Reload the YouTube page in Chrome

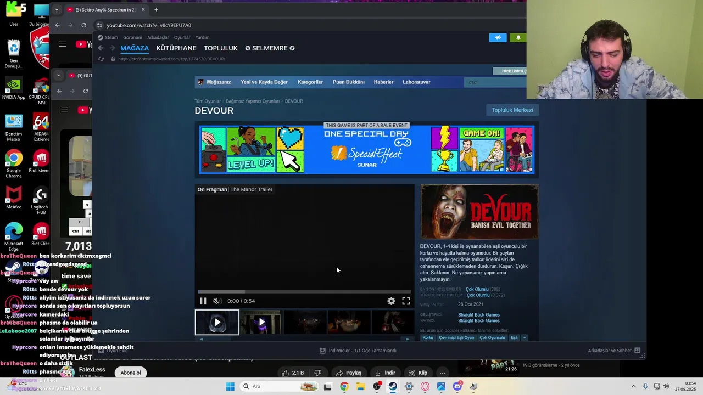tap(83, 25)
